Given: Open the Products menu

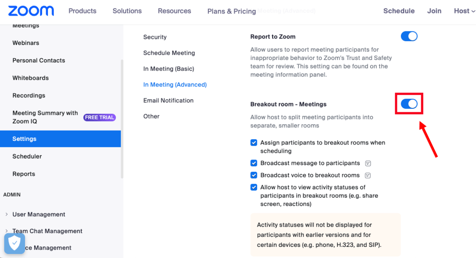Looking at the screenshot, I should pos(83,11).
